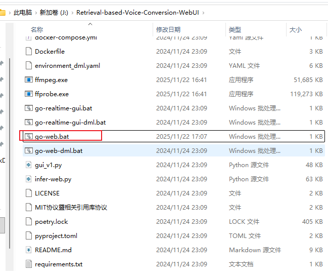The image size is (328, 277).
Task: Expand chevron after Retrieval-based-Voice-Conversion-WebUI breadcrumb
Action: point(203,13)
